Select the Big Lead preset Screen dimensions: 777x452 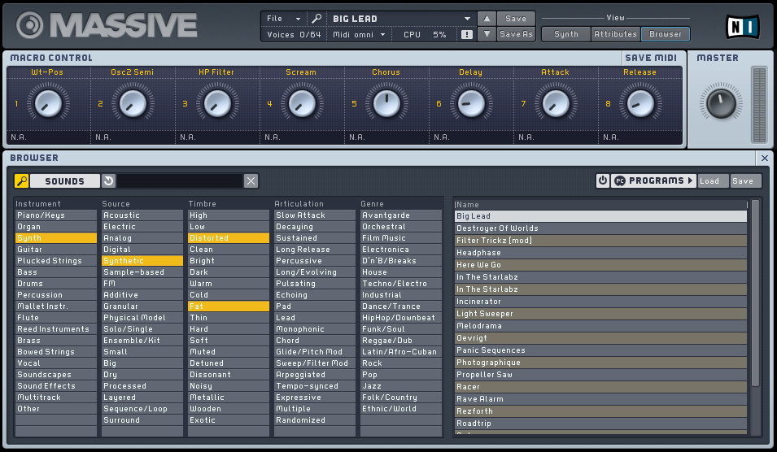coord(600,216)
